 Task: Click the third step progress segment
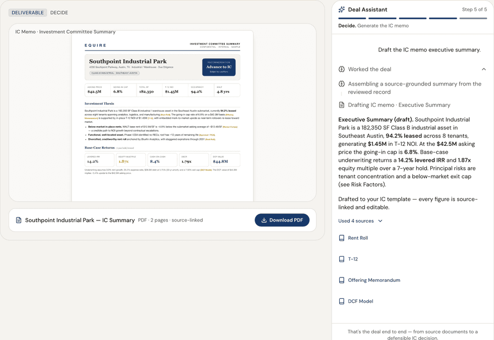413,18
